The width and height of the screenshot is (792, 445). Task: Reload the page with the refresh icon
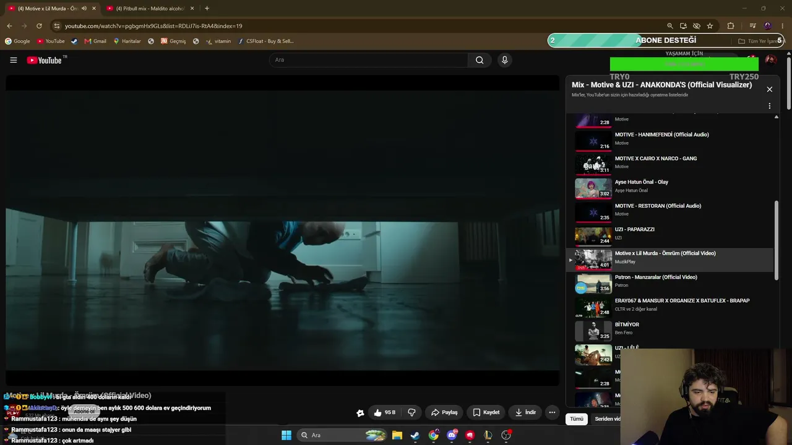pos(39,26)
